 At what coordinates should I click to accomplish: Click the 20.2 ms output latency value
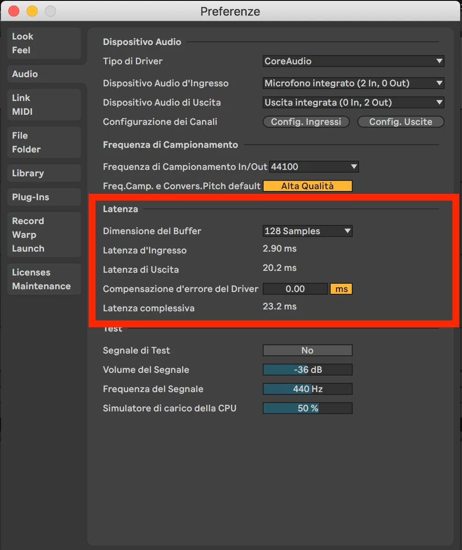click(280, 268)
